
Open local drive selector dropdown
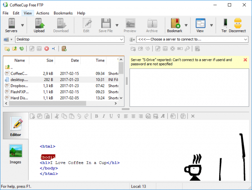coord(8,40)
